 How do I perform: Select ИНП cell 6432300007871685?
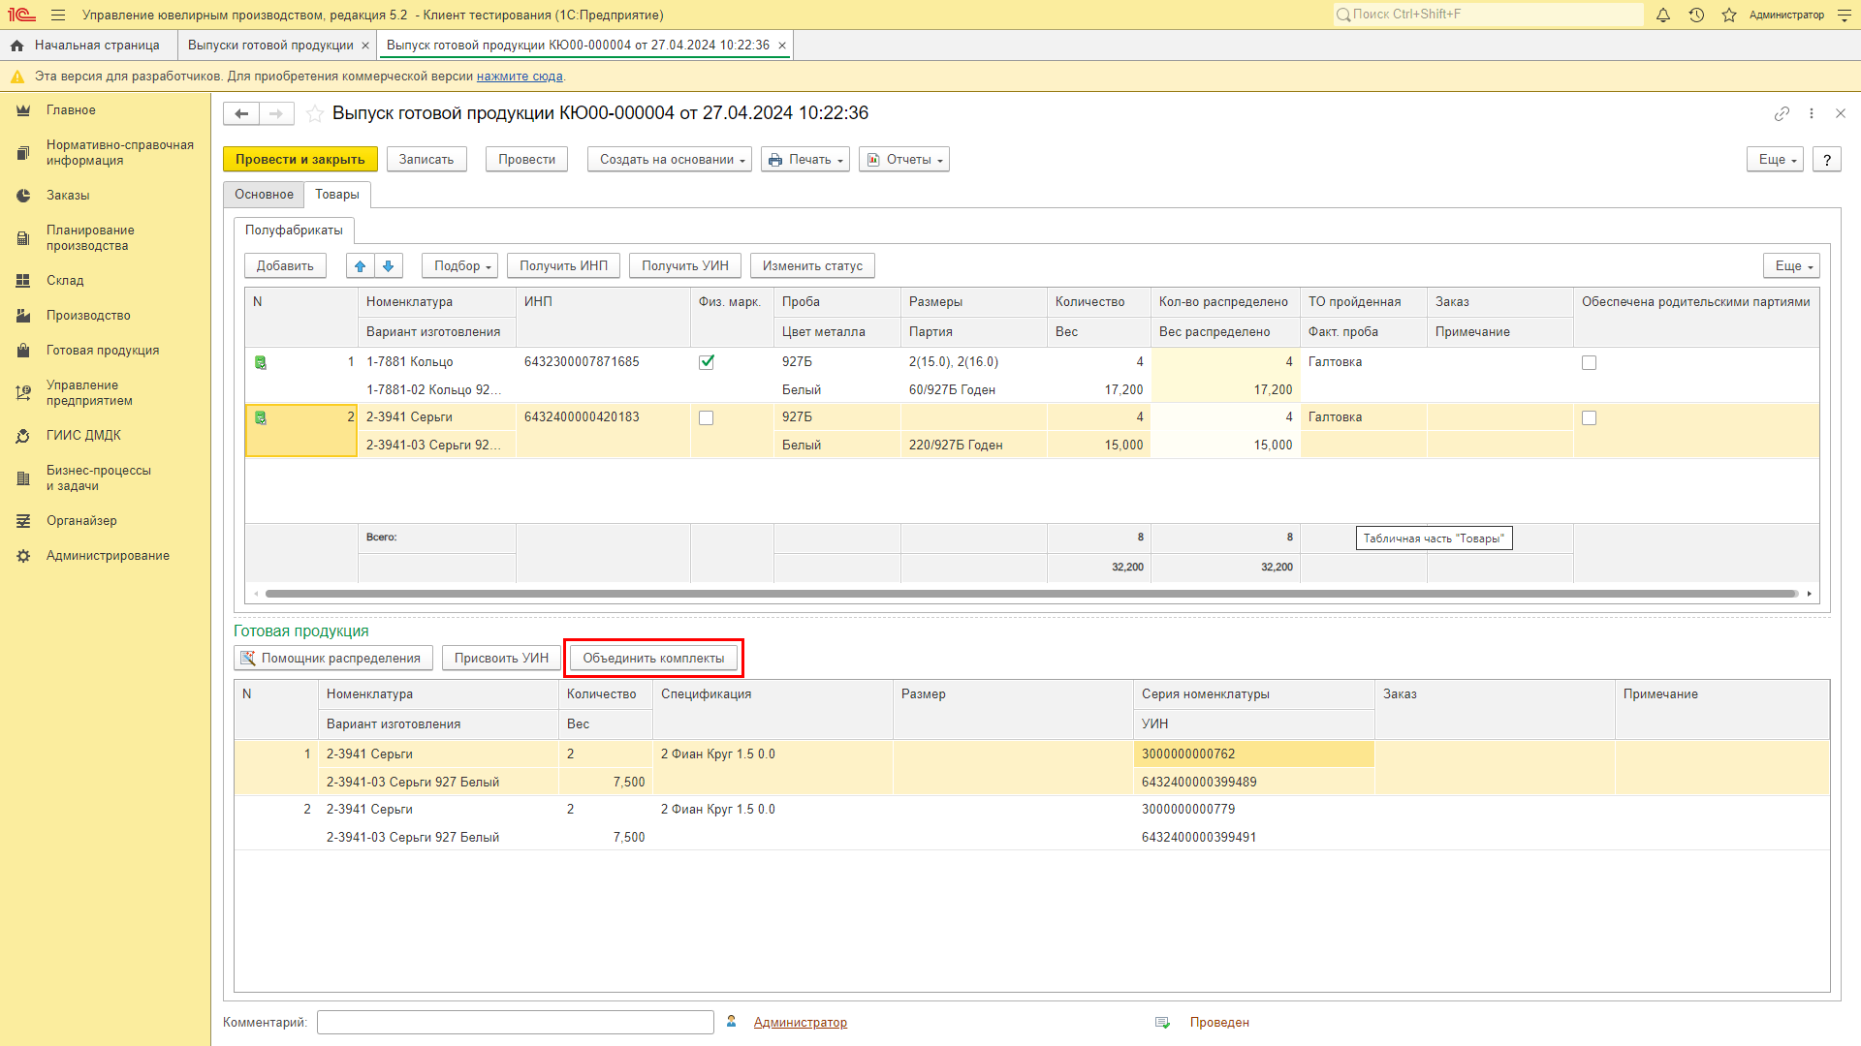tap(603, 362)
